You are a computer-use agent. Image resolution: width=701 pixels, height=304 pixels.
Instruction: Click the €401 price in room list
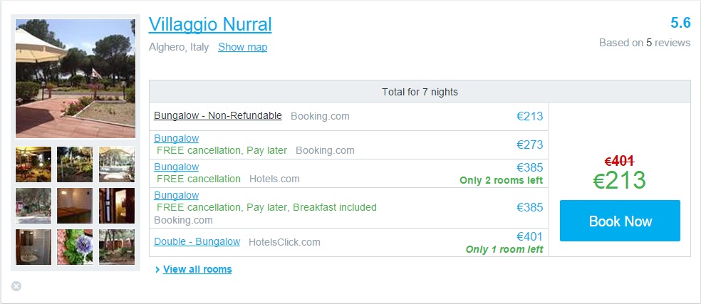coord(529,236)
